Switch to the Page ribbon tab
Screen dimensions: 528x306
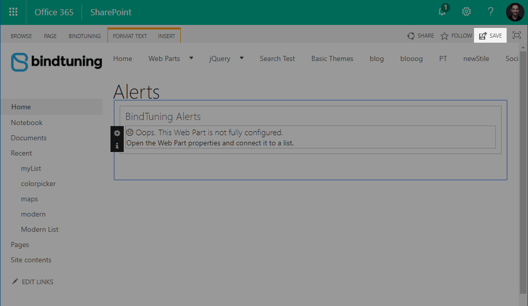(x=50, y=36)
